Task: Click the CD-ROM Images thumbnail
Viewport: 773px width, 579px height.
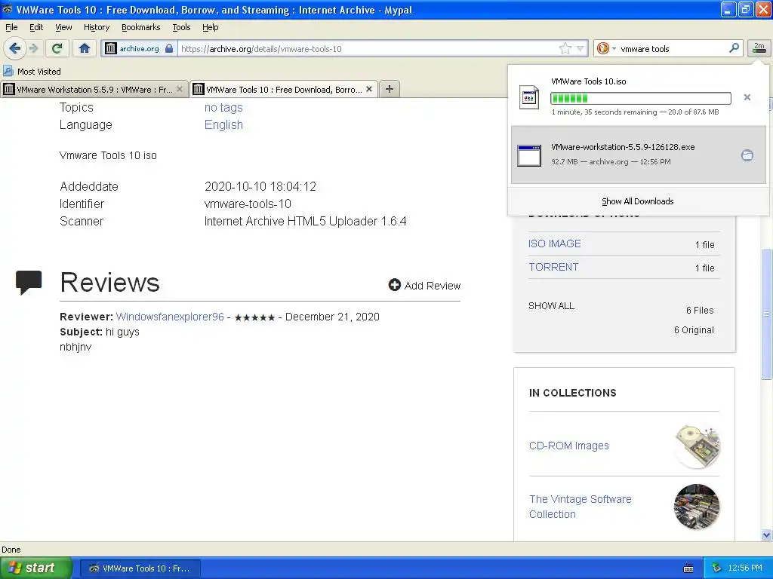Action: click(x=697, y=446)
